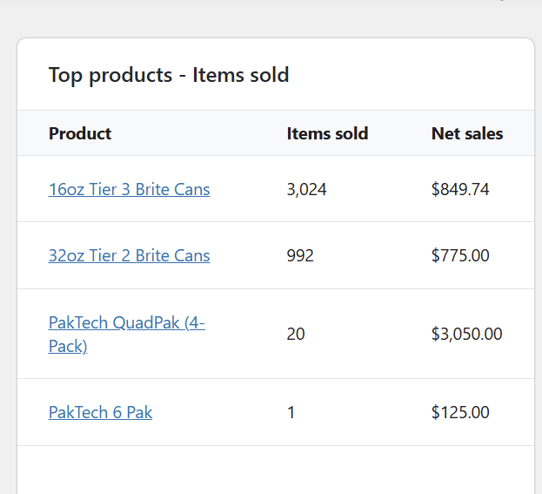The image size is (542, 494).
Task: Click the 992 items sold cell
Action: click(x=300, y=256)
